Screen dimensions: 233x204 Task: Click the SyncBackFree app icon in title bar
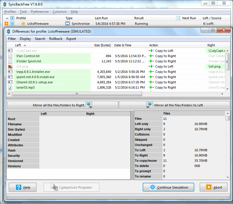tap(5, 4)
